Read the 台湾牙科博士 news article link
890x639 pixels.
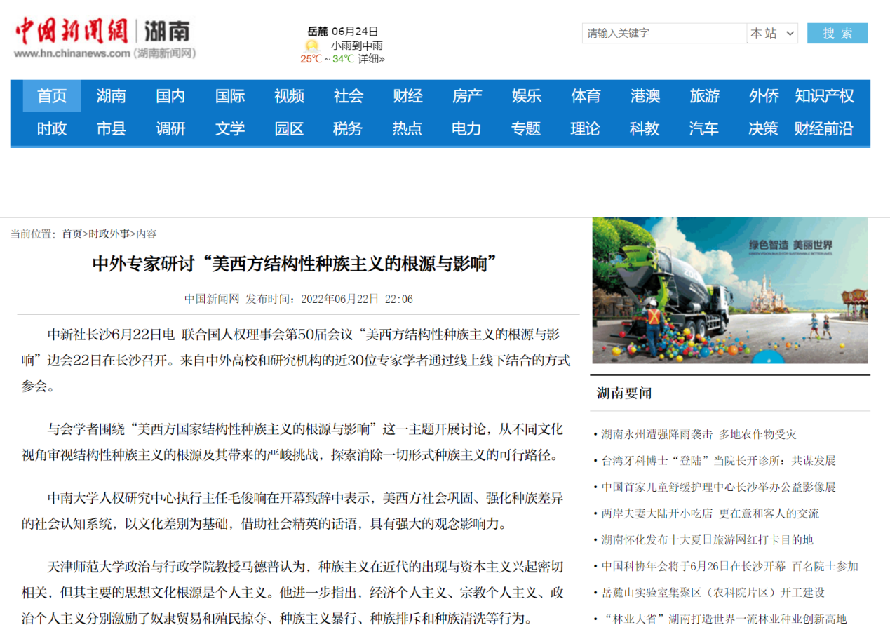pyautogui.click(x=718, y=461)
